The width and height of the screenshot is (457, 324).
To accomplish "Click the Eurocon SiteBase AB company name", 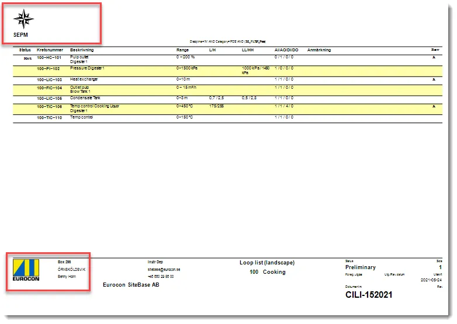I will click(131, 285).
